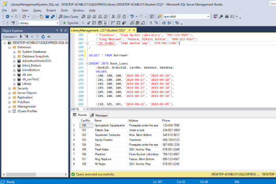
Task: Expand the AdventureWorks2014 database node
Action: coord(14,61)
